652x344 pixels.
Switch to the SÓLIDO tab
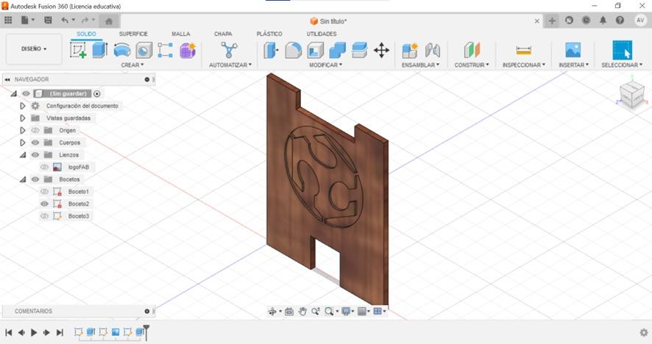coord(86,34)
